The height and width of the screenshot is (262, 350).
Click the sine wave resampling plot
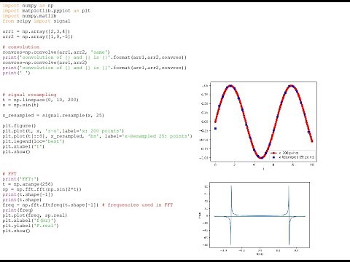[263, 122]
